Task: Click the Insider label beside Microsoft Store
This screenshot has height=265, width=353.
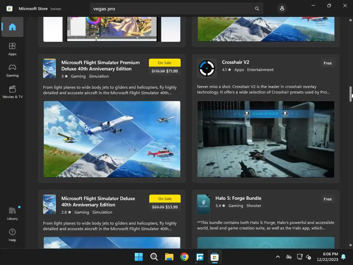Action: (56, 9)
